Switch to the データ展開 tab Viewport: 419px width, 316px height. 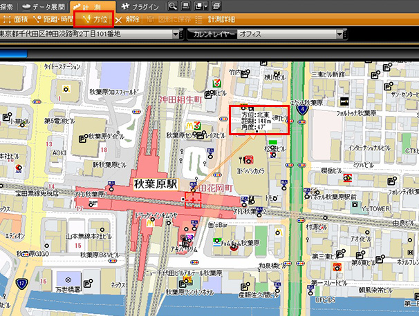(44, 6)
